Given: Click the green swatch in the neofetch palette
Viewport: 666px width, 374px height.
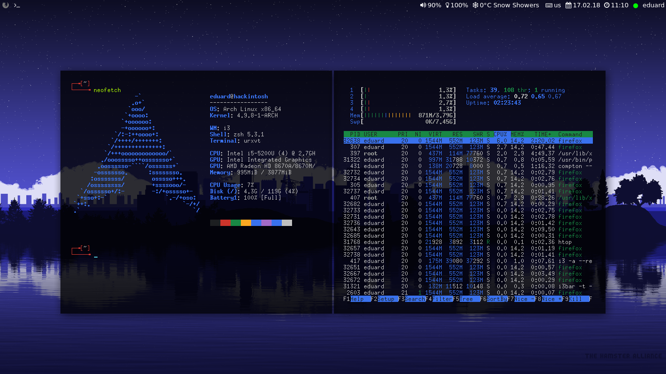Looking at the screenshot, I should (235, 223).
